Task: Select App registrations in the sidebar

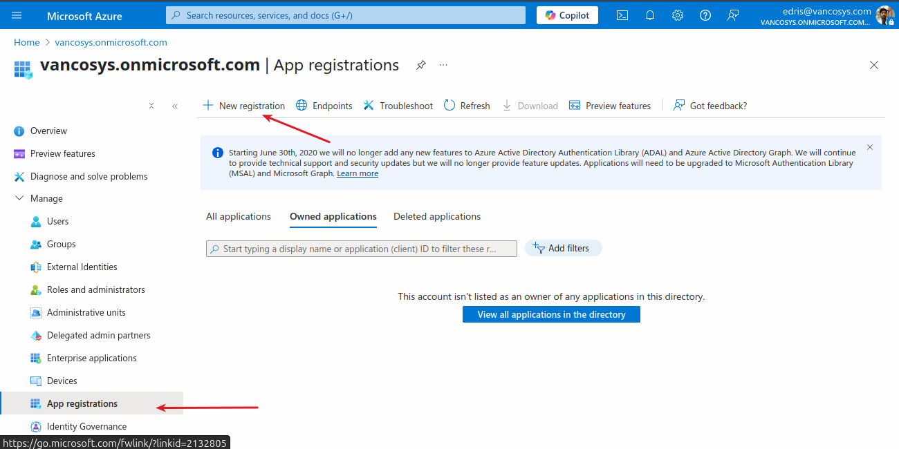Action: pyautogui.click(x=91, y=403)
